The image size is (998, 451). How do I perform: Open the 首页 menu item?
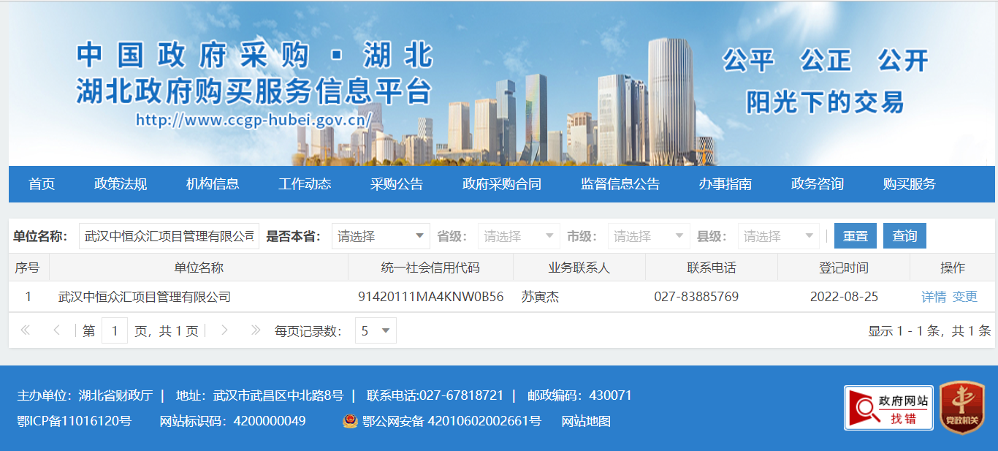[x=42, y=184]
